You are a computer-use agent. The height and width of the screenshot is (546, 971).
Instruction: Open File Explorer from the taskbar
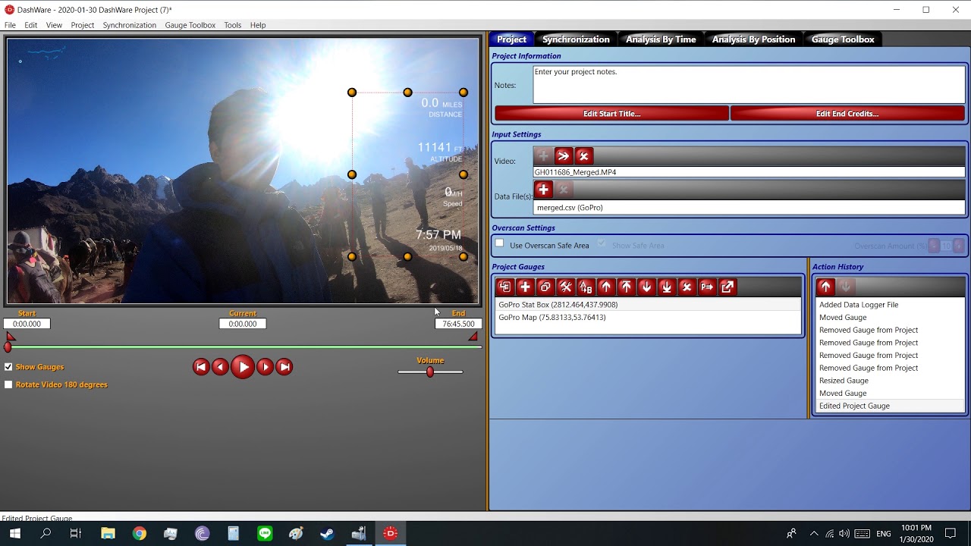[108, 533]
